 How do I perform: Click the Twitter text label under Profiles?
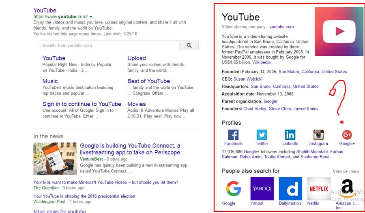tap(262, 144)
